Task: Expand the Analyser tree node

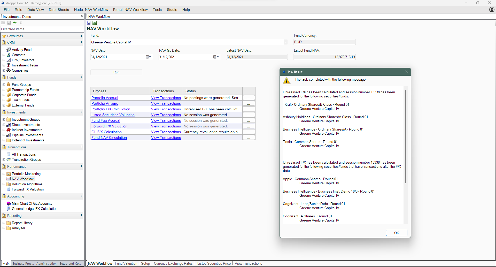Action: tap(4, 228)
